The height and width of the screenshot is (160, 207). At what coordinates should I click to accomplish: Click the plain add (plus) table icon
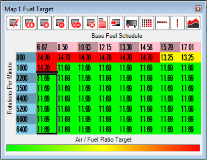pos(45,23)
